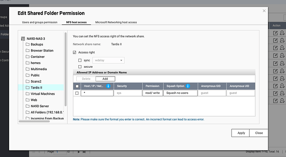This screenshot has width=286, height=157.
Task: Click info icon beside Squash Option header
Action: tap(188, 86)
